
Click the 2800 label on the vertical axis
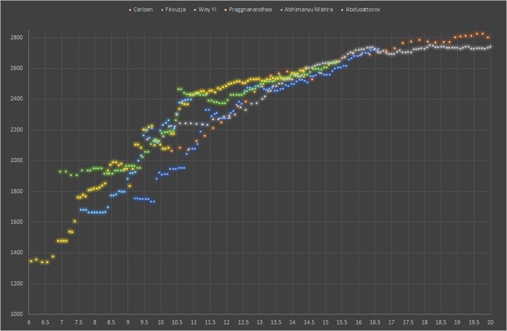[x=16, y=38]
